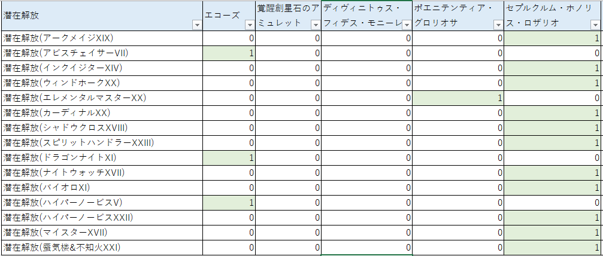603x256 pixels.
Task: Open the ディヴィニトゥス・フィデス・モニーレ filter dropdown
Action: [x=406, y=25]
